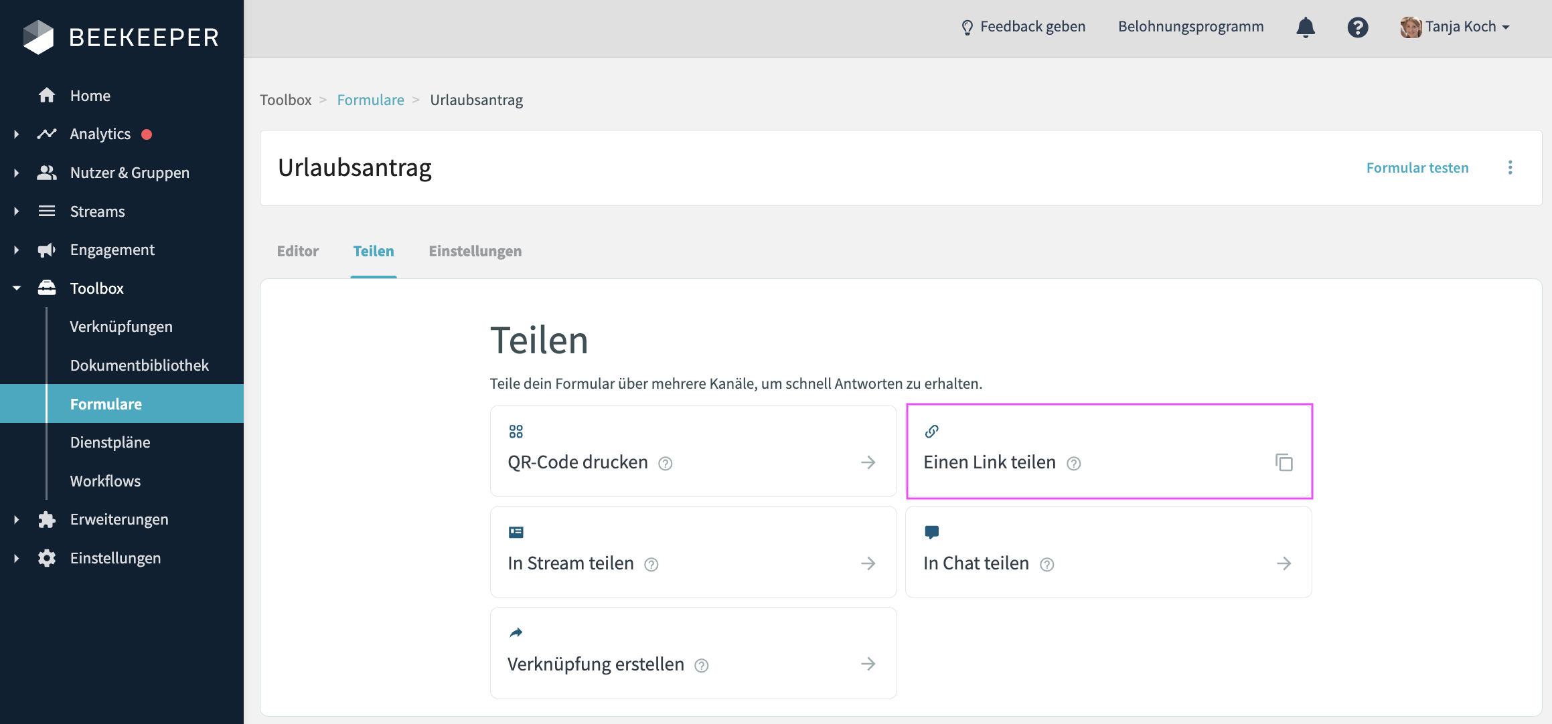1552x724 pixels.
Task: Click arrow on In Stream teilen card
Action: [868, 563]
